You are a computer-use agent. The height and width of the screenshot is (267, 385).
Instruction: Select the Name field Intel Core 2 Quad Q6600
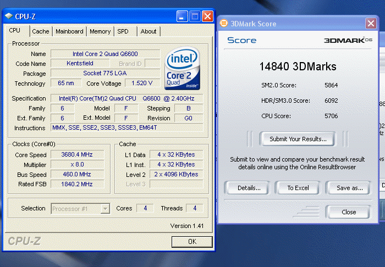coord(105,54)
